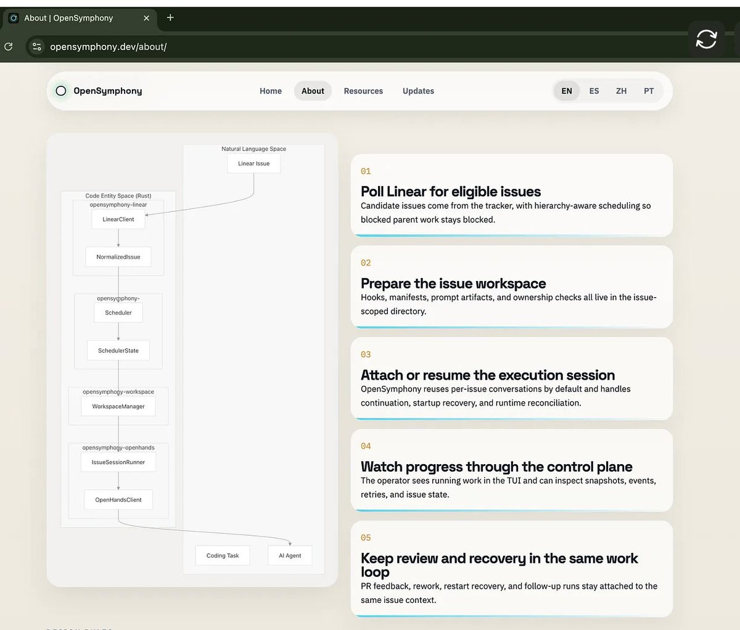Close the About | OpenSymphony tab
This screenshot has width=740, height=630.
(x=146, y=18)
